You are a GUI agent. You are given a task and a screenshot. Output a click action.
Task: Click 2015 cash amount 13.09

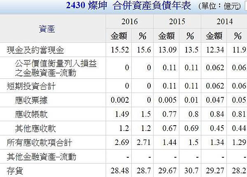[168, 50]
